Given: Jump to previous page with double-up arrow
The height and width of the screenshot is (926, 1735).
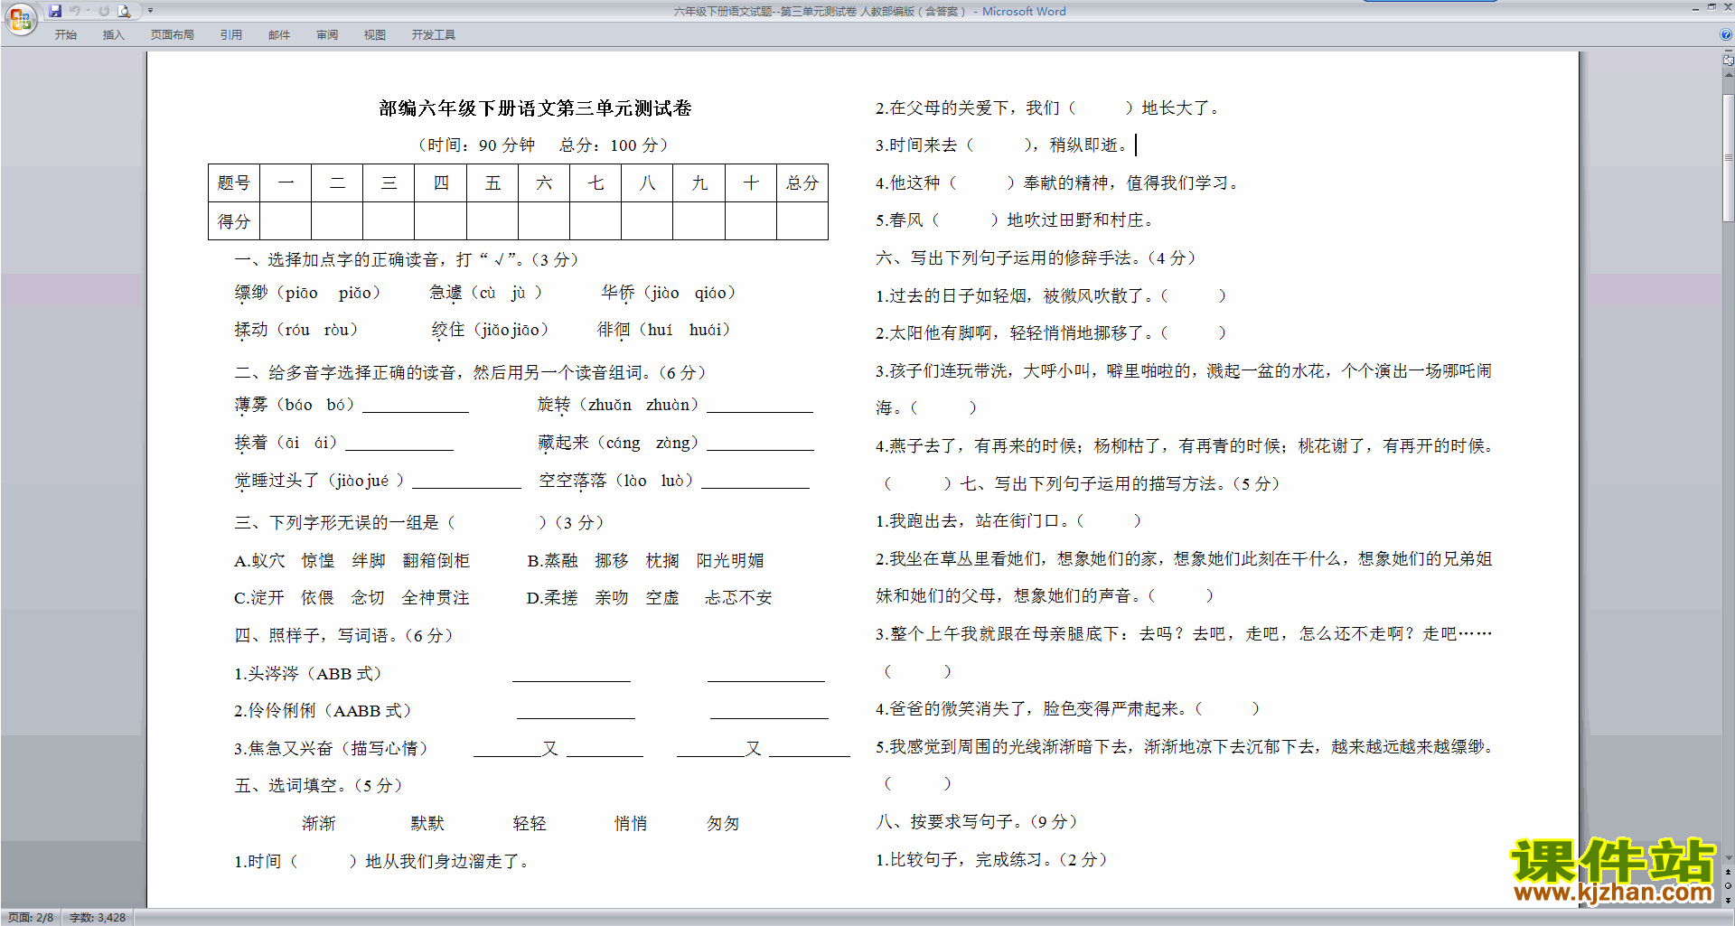Looking at the screenshot, I should (1728, 873).
